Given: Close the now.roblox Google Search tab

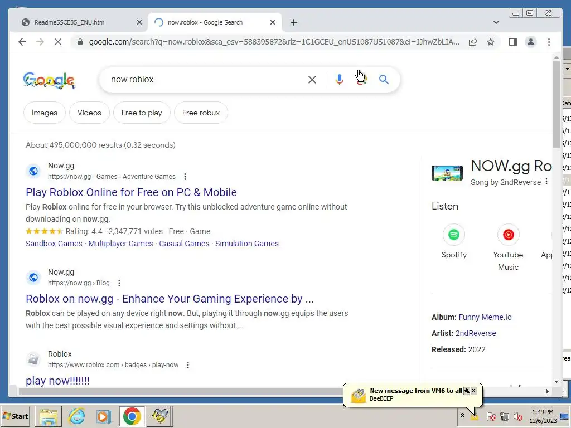Looking at the screenshot, I should pos(272,22).
